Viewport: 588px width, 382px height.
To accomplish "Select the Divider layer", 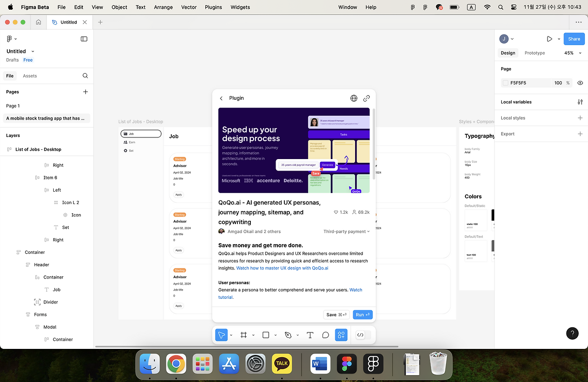I will [51, 302].
